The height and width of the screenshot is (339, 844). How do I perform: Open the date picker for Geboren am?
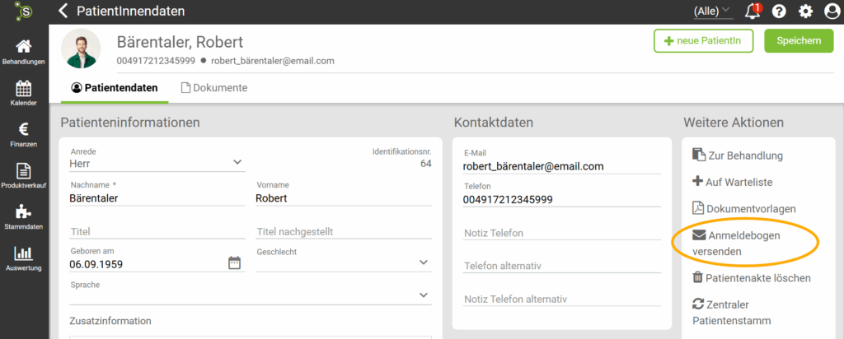point(234,263)
